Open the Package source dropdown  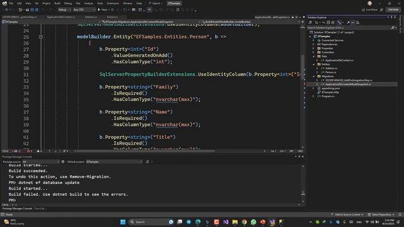click(x=40, y=161)
